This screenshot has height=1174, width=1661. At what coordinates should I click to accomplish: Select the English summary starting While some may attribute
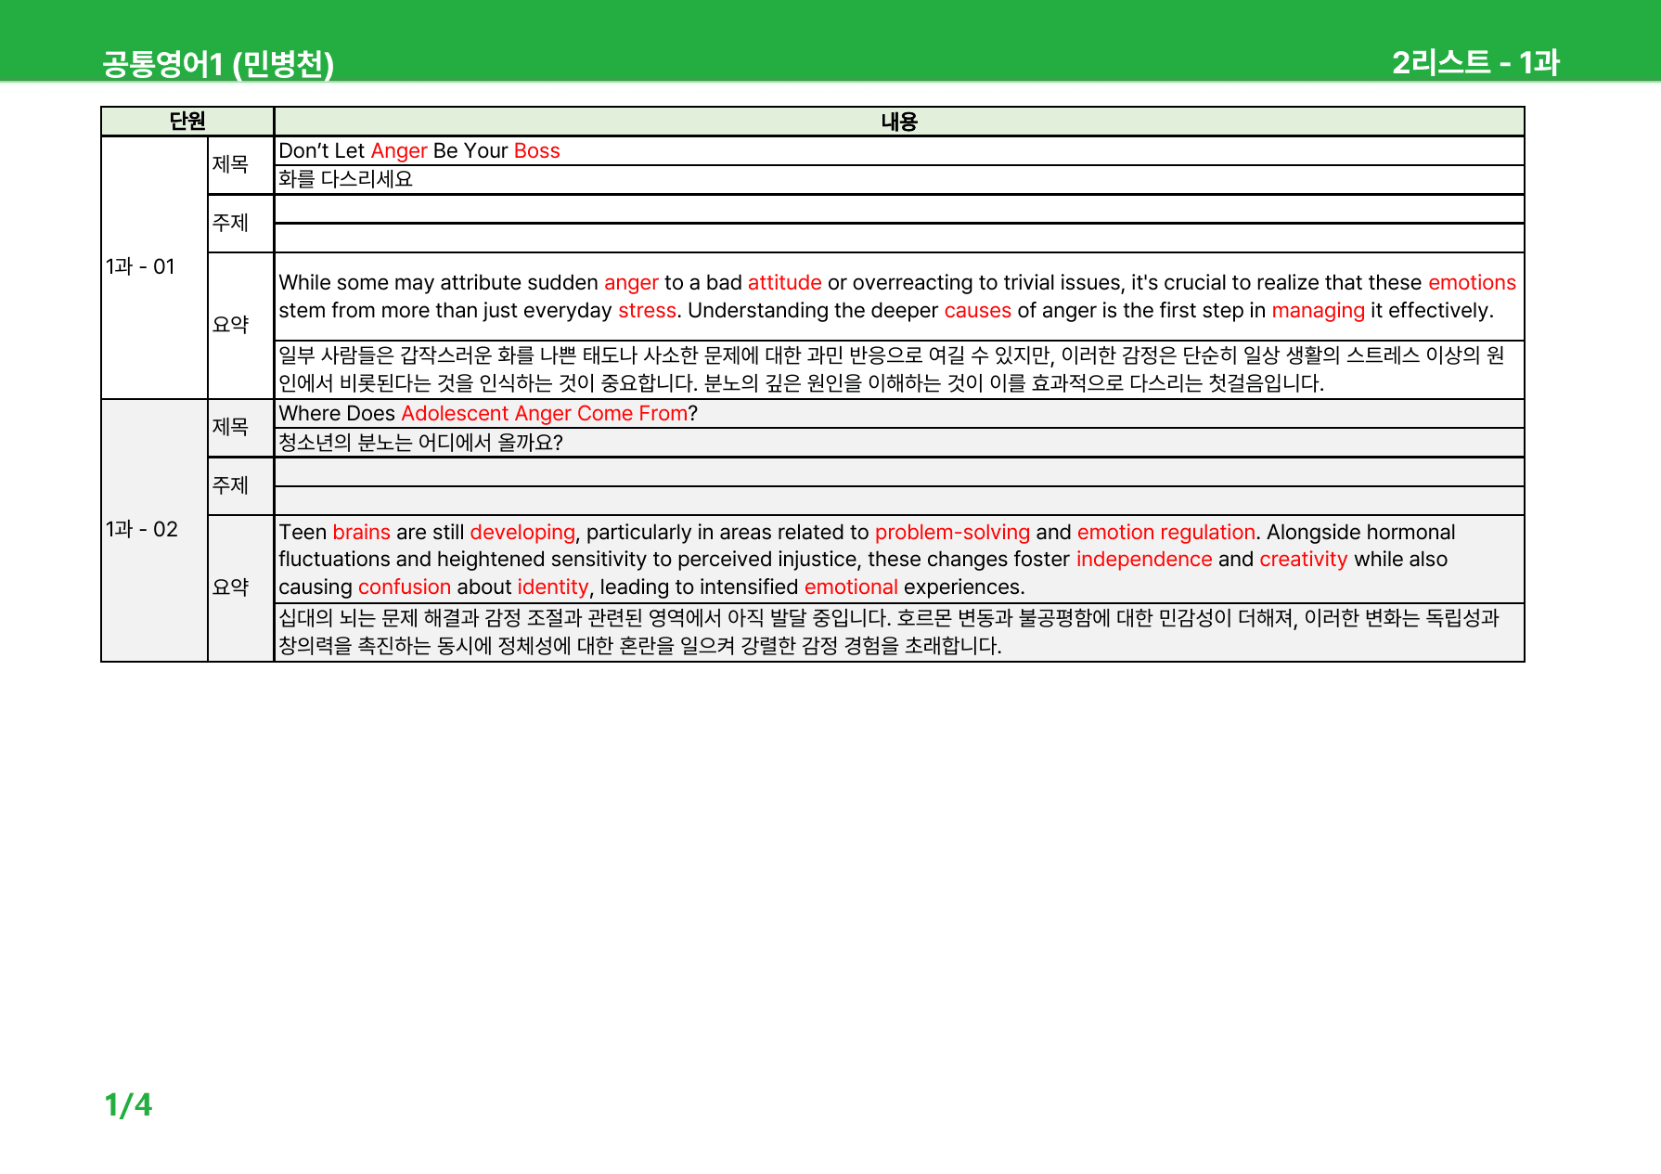899,296
